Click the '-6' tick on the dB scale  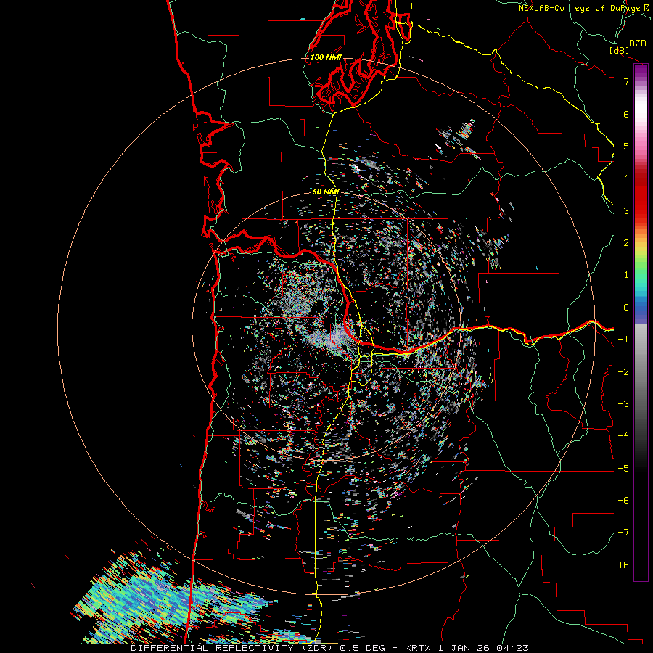point(623,501)
